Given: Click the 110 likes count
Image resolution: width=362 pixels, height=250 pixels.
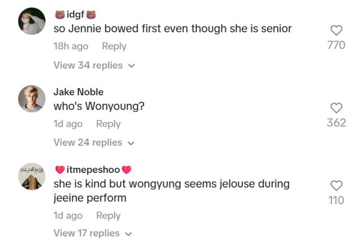Looking at the screenshot, I should pyautogui.click(x=336, y=200).
